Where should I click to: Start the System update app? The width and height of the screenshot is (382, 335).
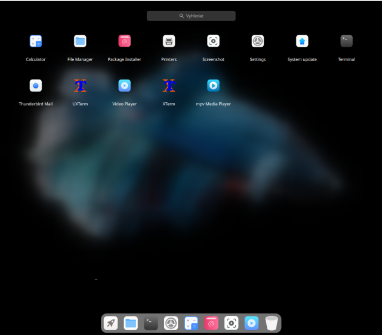coord(302,41)
